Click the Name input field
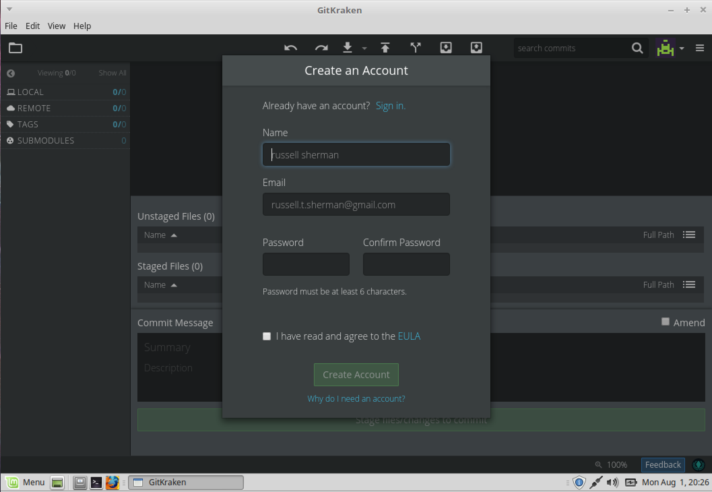The height and width of the screenshot is (492, 712). (356, 154)
